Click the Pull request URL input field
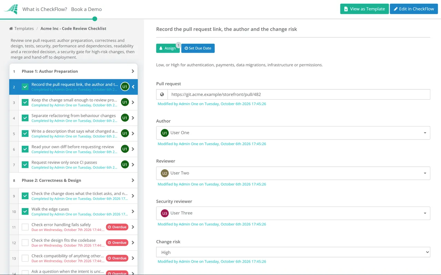 (x=299, y=95)
